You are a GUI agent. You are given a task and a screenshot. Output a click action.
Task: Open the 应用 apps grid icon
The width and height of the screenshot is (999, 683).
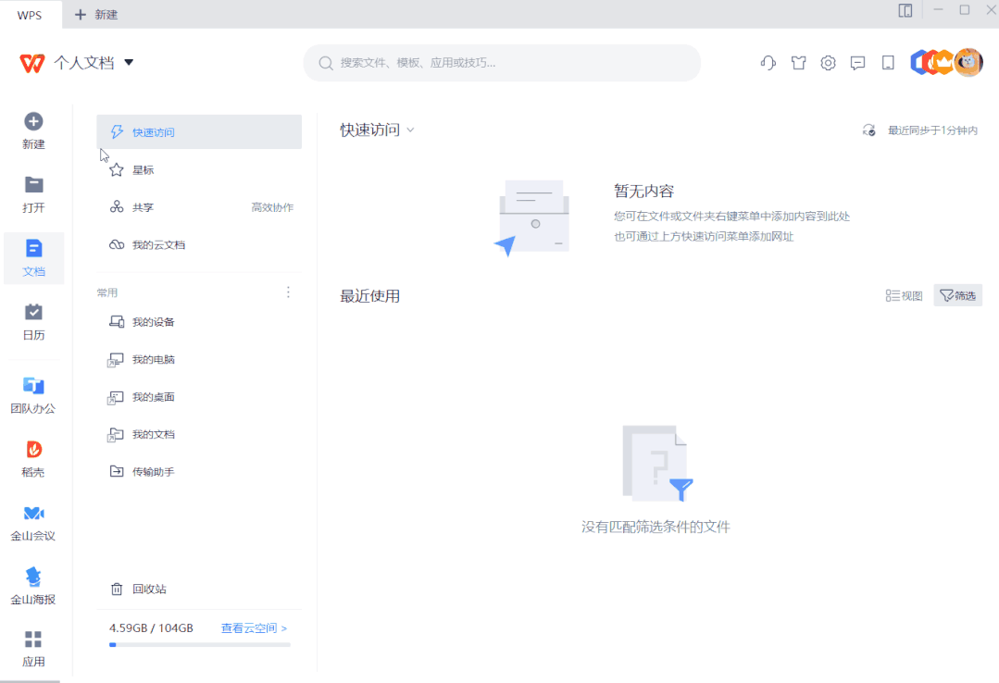coord(33,648)
